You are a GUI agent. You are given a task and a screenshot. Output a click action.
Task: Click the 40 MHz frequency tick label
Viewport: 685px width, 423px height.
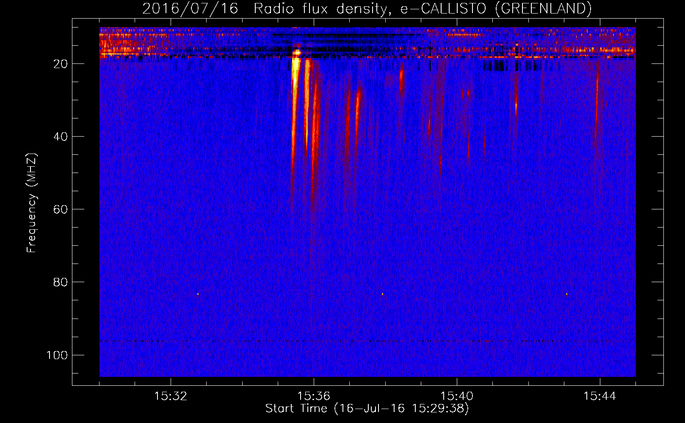(61, 137)
